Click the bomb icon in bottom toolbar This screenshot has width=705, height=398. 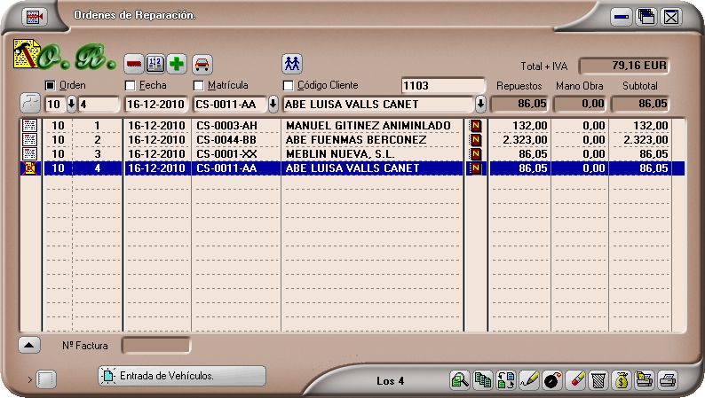(x=552, y=380)
